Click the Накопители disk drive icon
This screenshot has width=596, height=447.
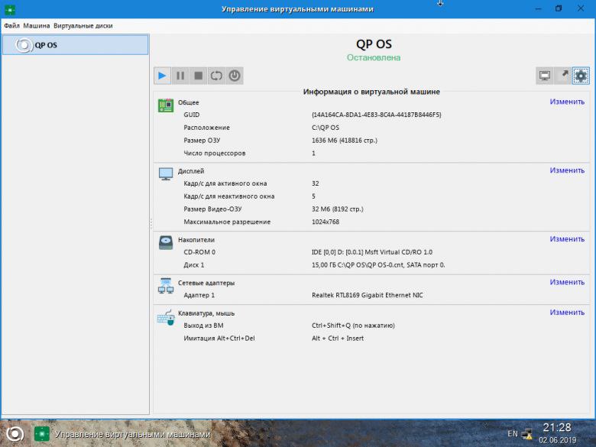166,242
